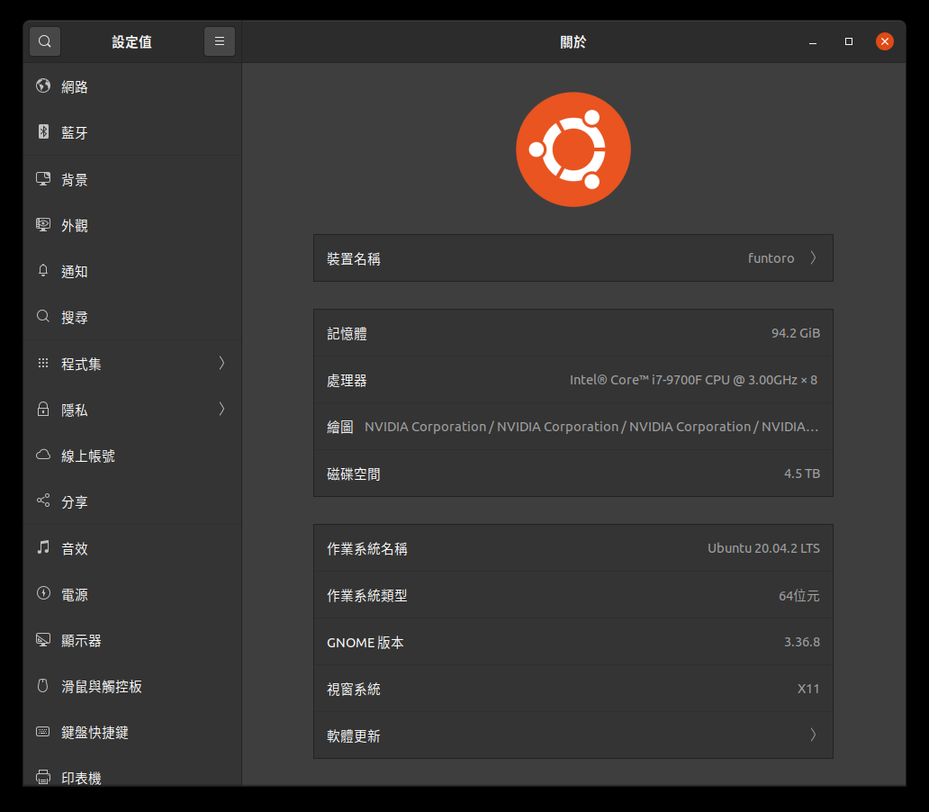Click the sharing icon beside 分享
The height and width of the screenshot is (812, 929).
tap(43, 501)
